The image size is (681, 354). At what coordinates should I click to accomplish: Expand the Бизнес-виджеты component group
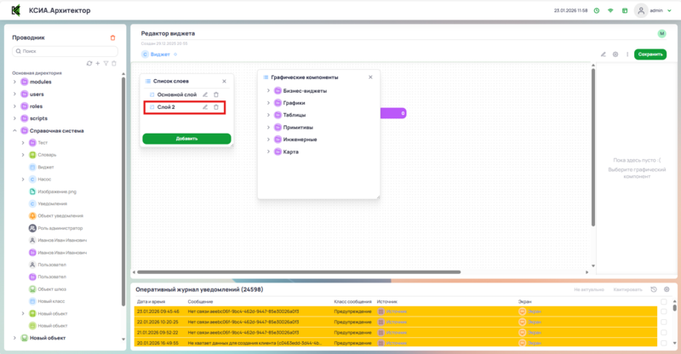pyautogui.click(x=268, y=91)
